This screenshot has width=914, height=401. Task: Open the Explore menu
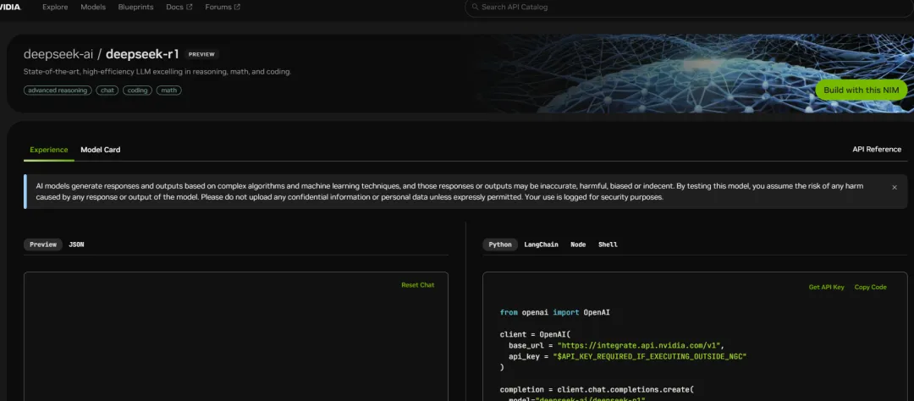[54, 7]
